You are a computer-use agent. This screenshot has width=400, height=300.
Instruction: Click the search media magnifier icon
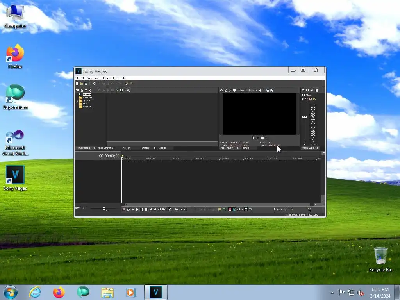point(129,90)
